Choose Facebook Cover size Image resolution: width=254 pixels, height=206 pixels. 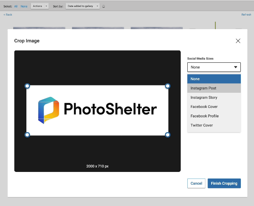[x=214, y=107]
